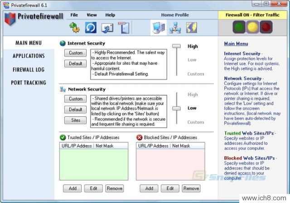Click the blue circular refresh icon

click(91, 28)
